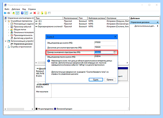The height and width of the screenshot is (118, 163).
Task: Expand the Планировщик заданий node arrow
Action: click(9, 24)
